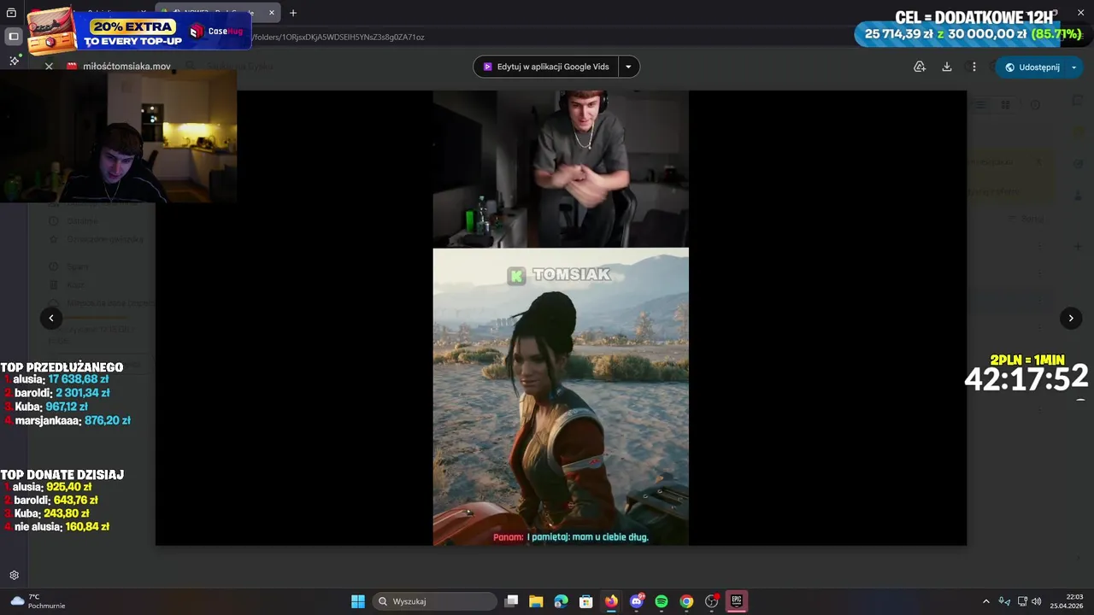The width and height of the screenshot is (1094, 615).
Task: Download the video file
Action: [x=947, y=67]
